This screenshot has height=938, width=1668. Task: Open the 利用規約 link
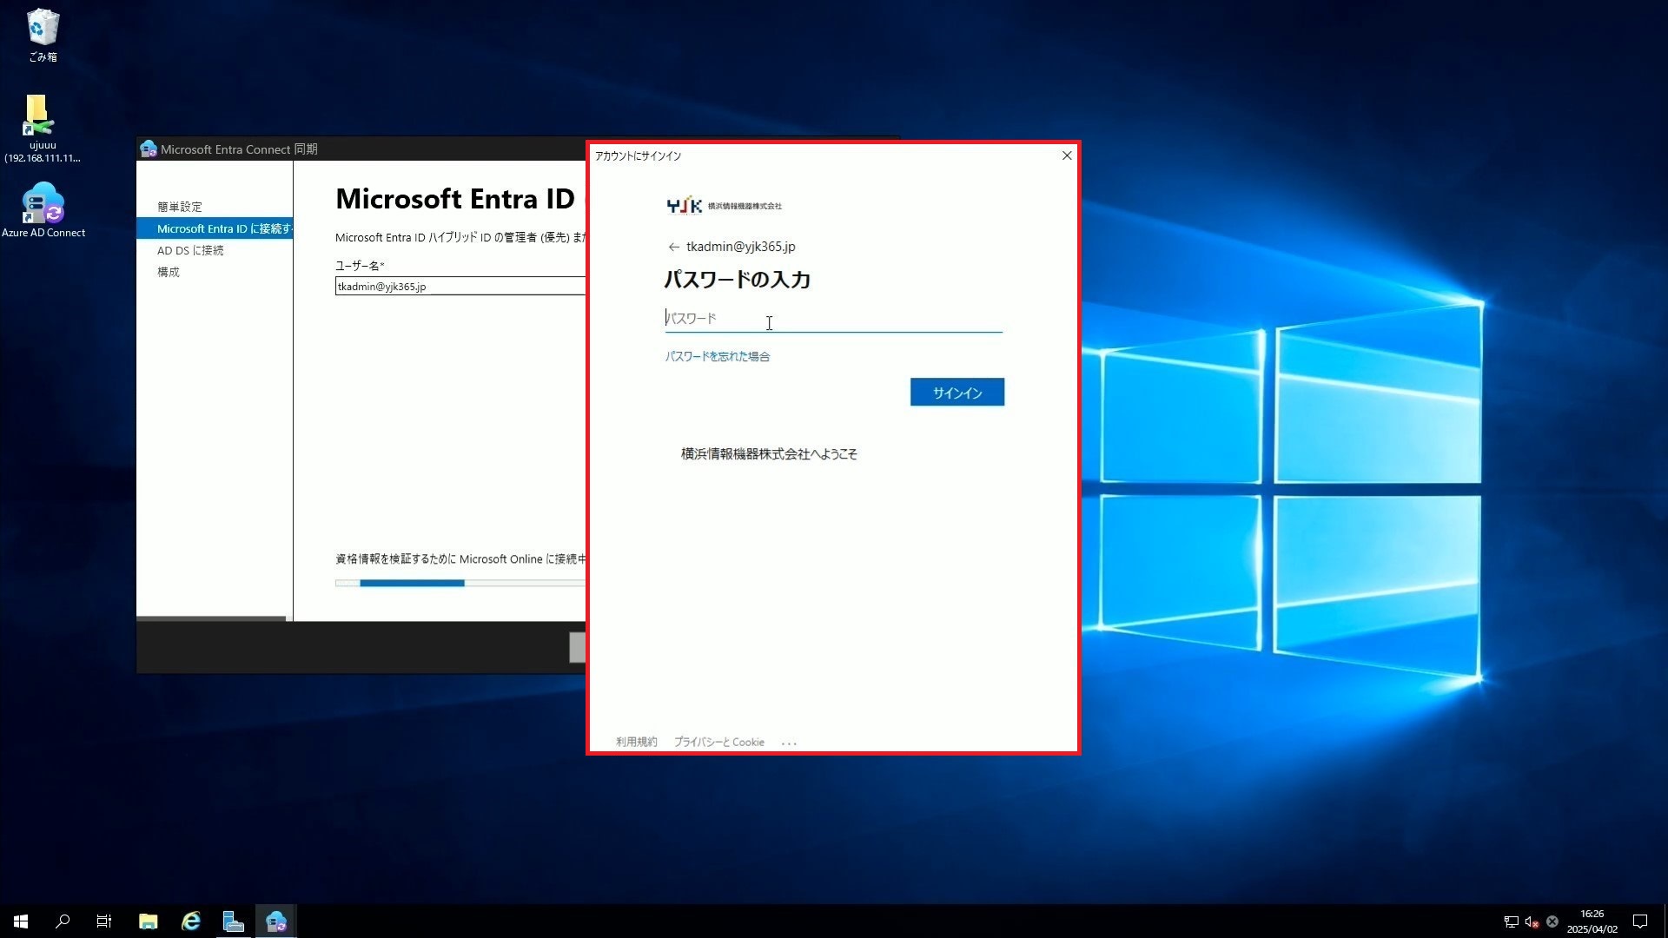[636, 743]
